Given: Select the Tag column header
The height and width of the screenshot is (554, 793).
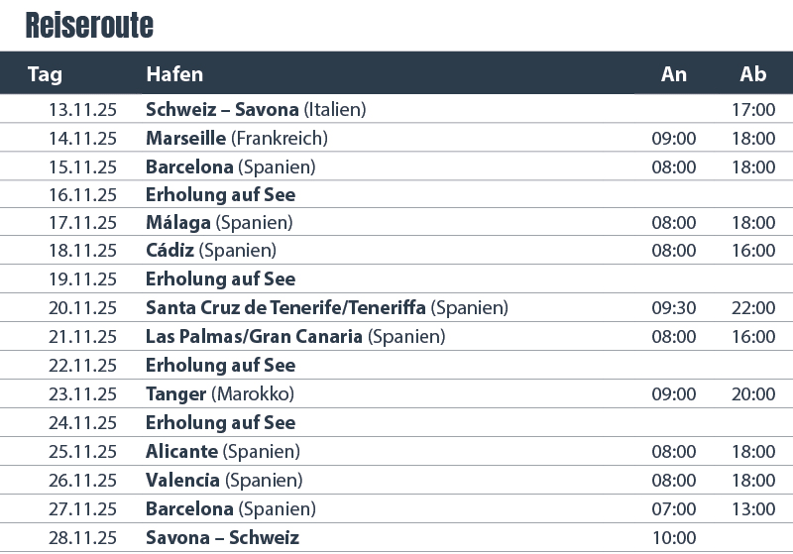Looking at the screenshot, I should point(45,74).
